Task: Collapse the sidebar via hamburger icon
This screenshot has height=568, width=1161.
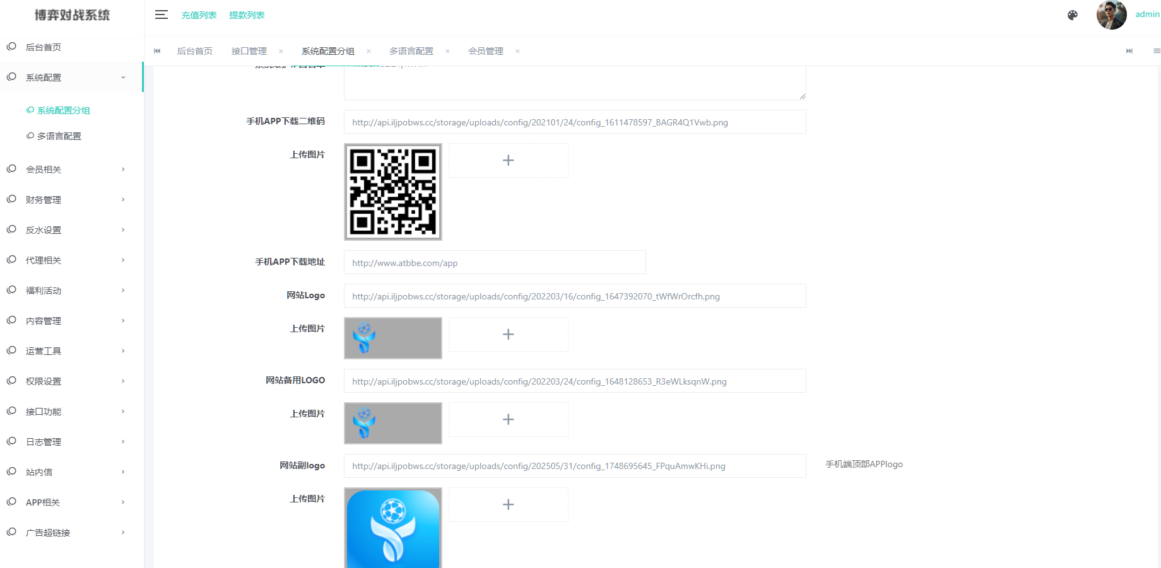Action: click(x=162, y=14)
